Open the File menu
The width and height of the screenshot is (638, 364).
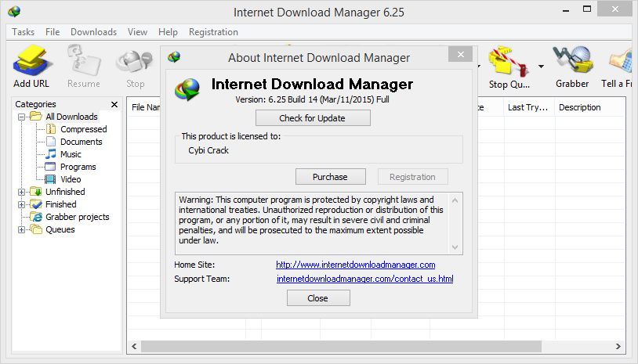(53, 32)
